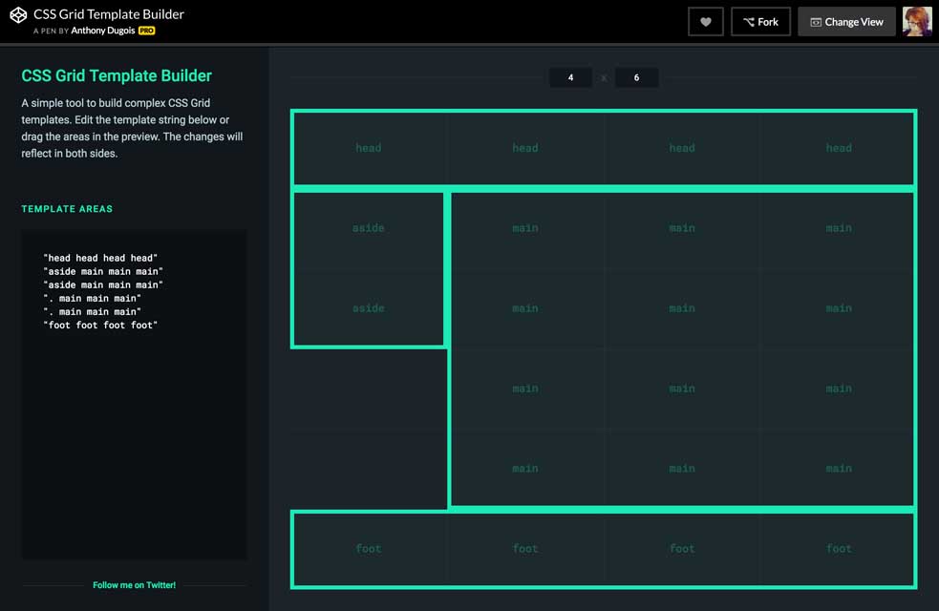Edit the grid columns count field
939x611 pixels.
[570, 77]
